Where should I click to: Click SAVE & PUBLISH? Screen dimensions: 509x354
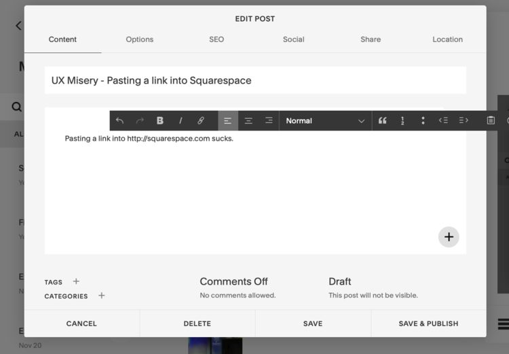click(428, 323)
